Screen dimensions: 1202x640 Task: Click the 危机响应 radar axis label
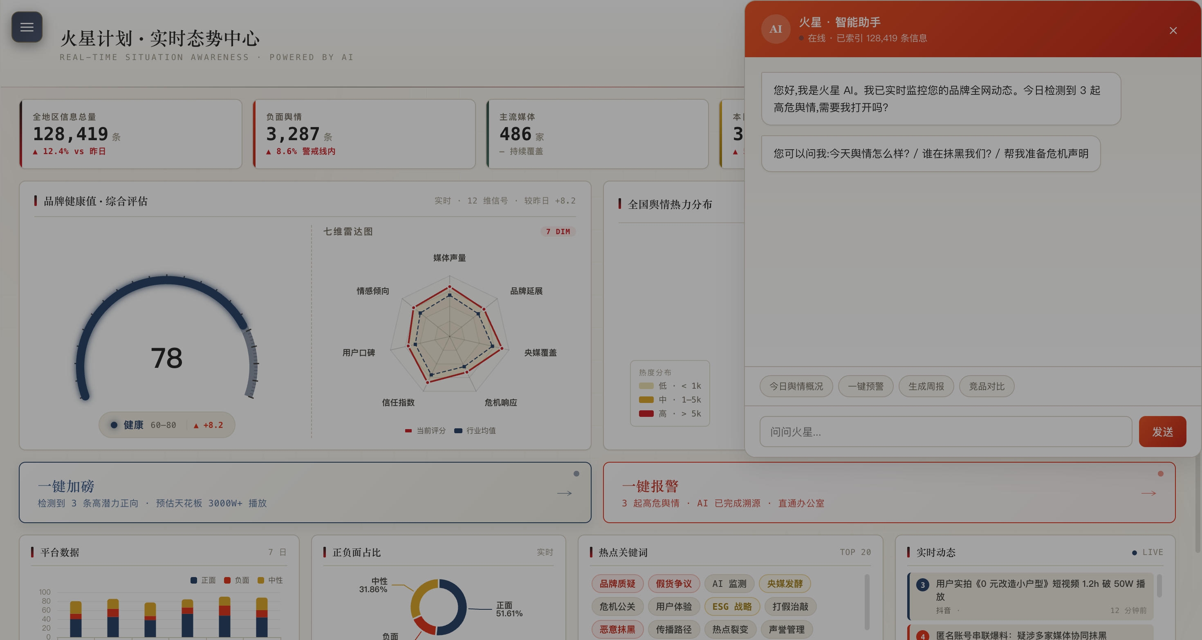(501, 403)
